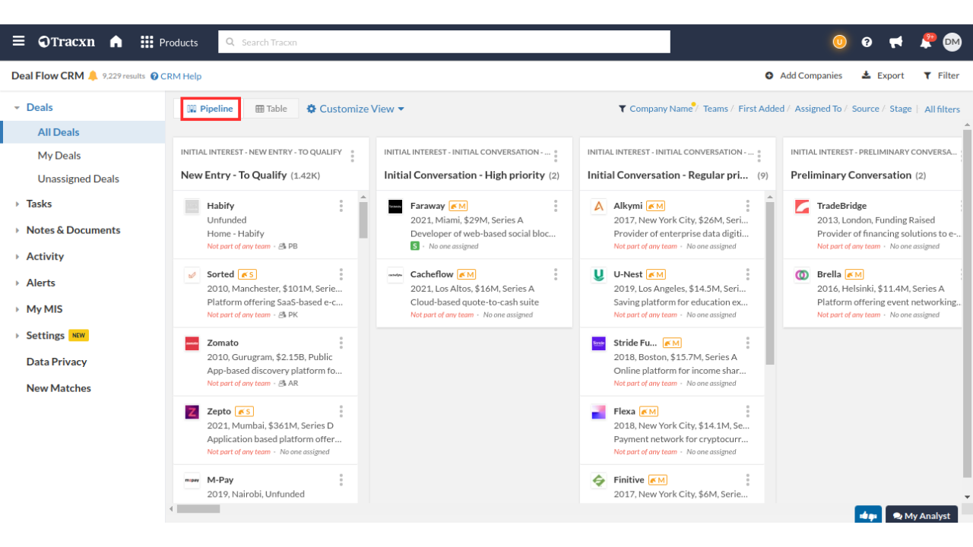The image size is (973, 547).
Task: Open the help question mark icon
Action: click(x=867, y=43)
